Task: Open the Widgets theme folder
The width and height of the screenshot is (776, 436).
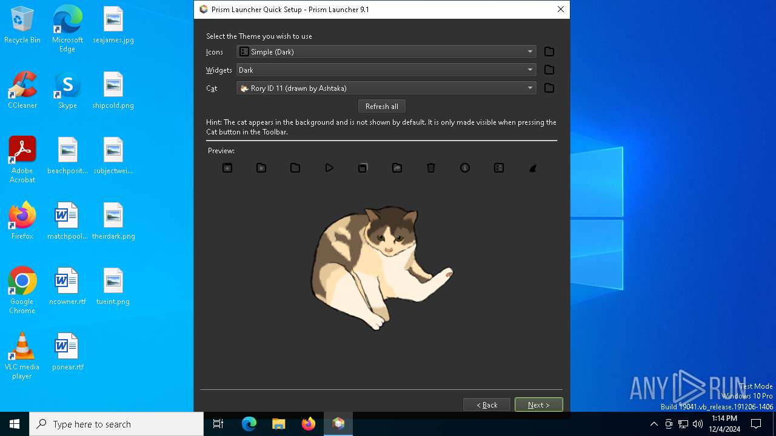Action: click(x=549, y=70)
